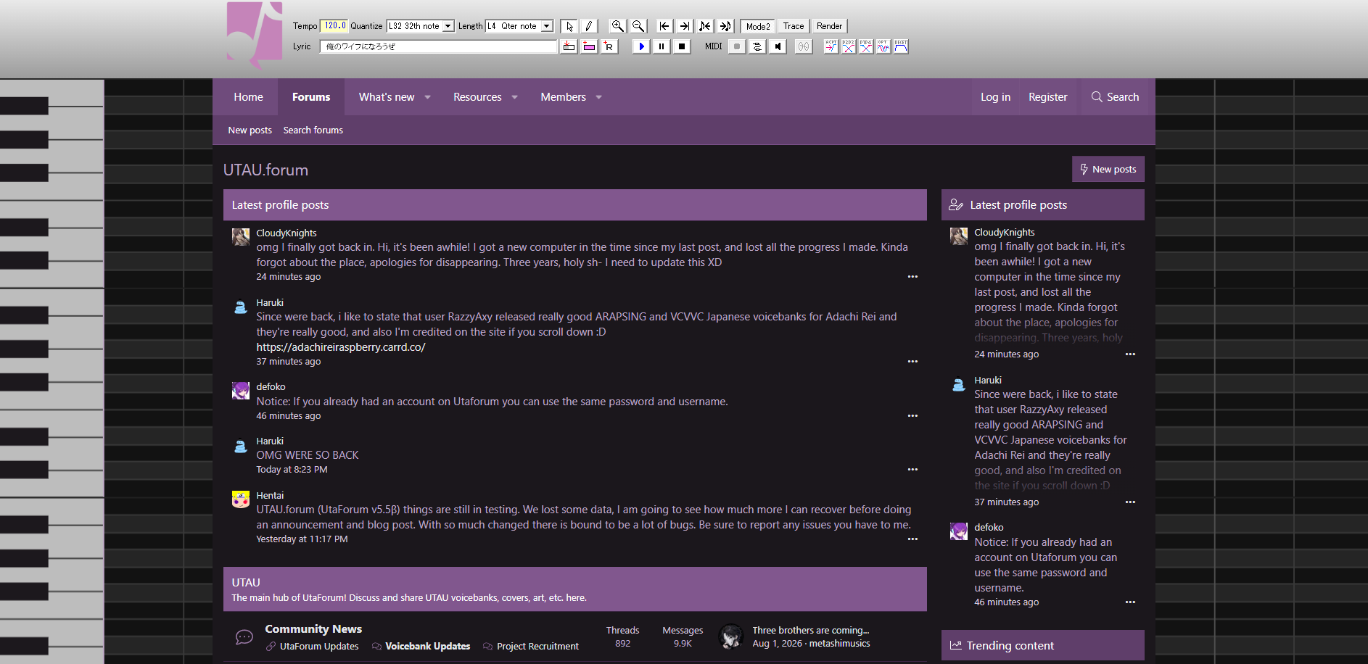Click the Stop button
Viewport: 1368px width, 664px height.
point(682,46)
